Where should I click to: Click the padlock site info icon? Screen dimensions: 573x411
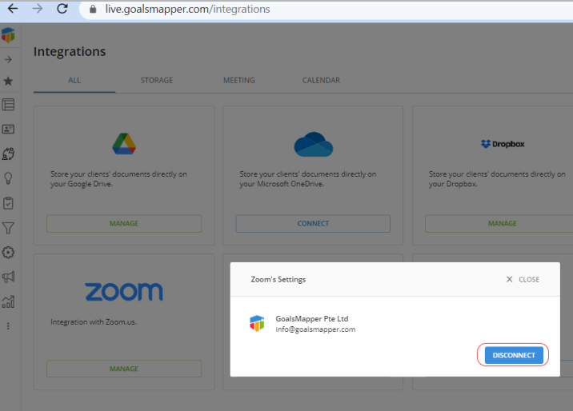93,9
